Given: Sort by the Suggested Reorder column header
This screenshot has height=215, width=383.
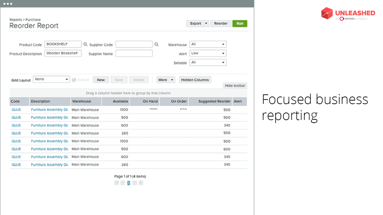Looking at the screenshot, I should coord(210,102).
